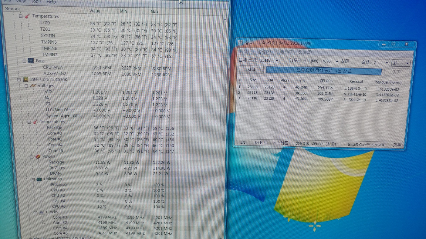The width and height of the screenshot is (426, 239).
Task: Open the 파일(F) menu in LinX
Action: [x=246, y=52]
